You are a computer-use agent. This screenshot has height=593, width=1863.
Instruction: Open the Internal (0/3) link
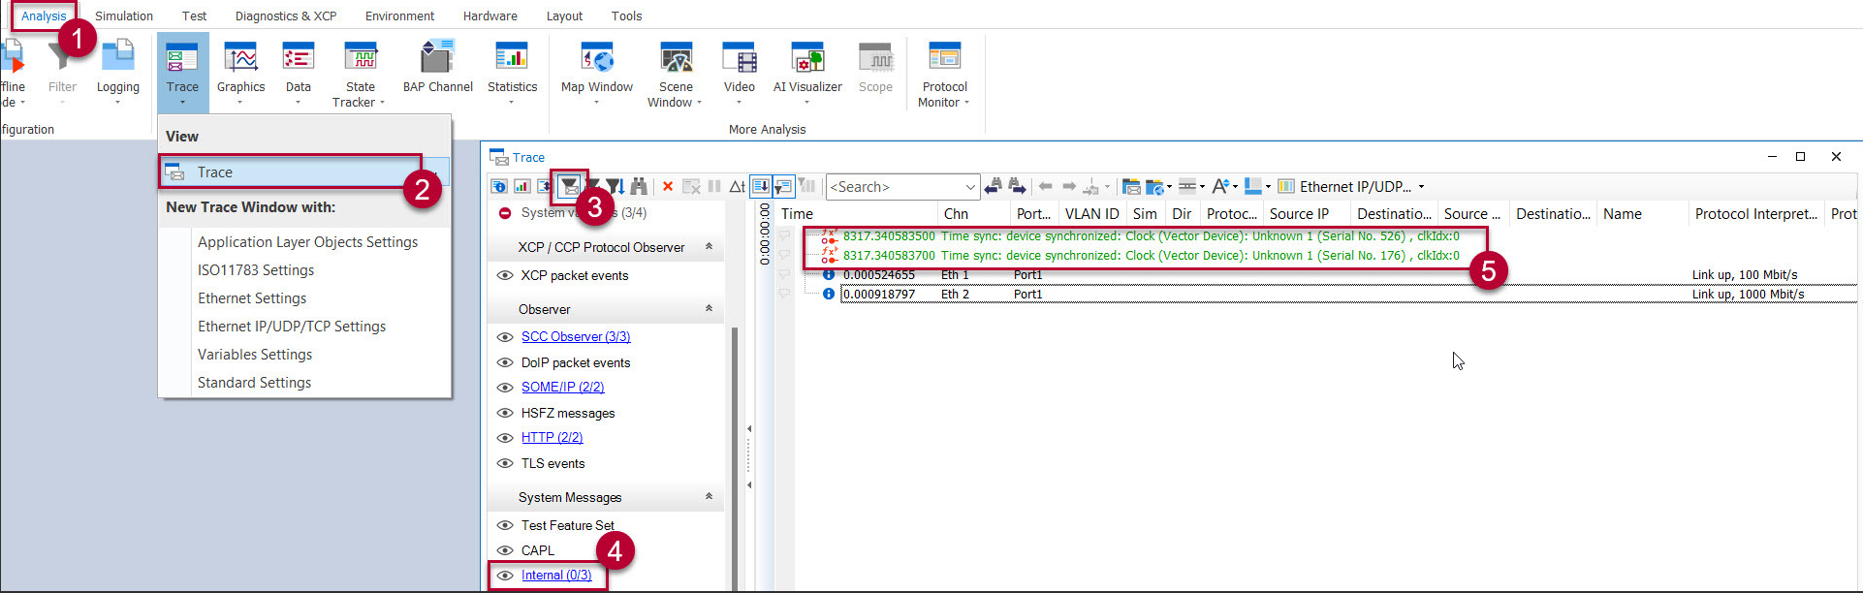(x=556, y=576)
